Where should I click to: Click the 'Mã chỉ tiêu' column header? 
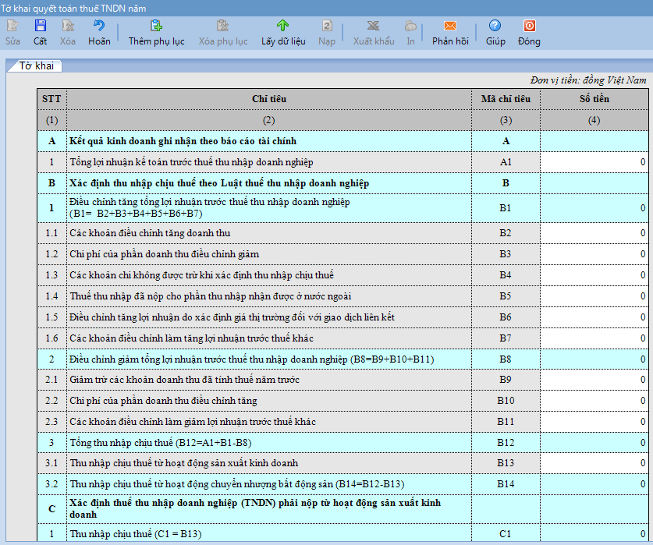tap(506, 99)
